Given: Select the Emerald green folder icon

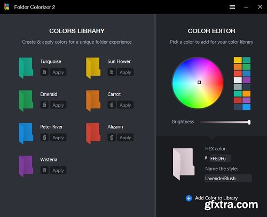Looking at the screenshot, I should click(x=26, y=101).
